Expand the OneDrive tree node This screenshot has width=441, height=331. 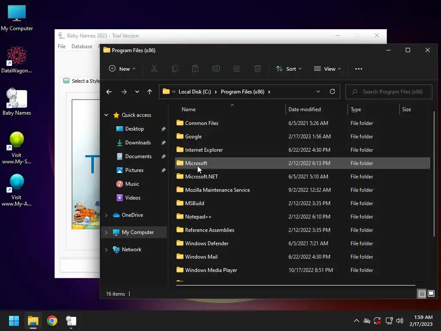(106, 215)
